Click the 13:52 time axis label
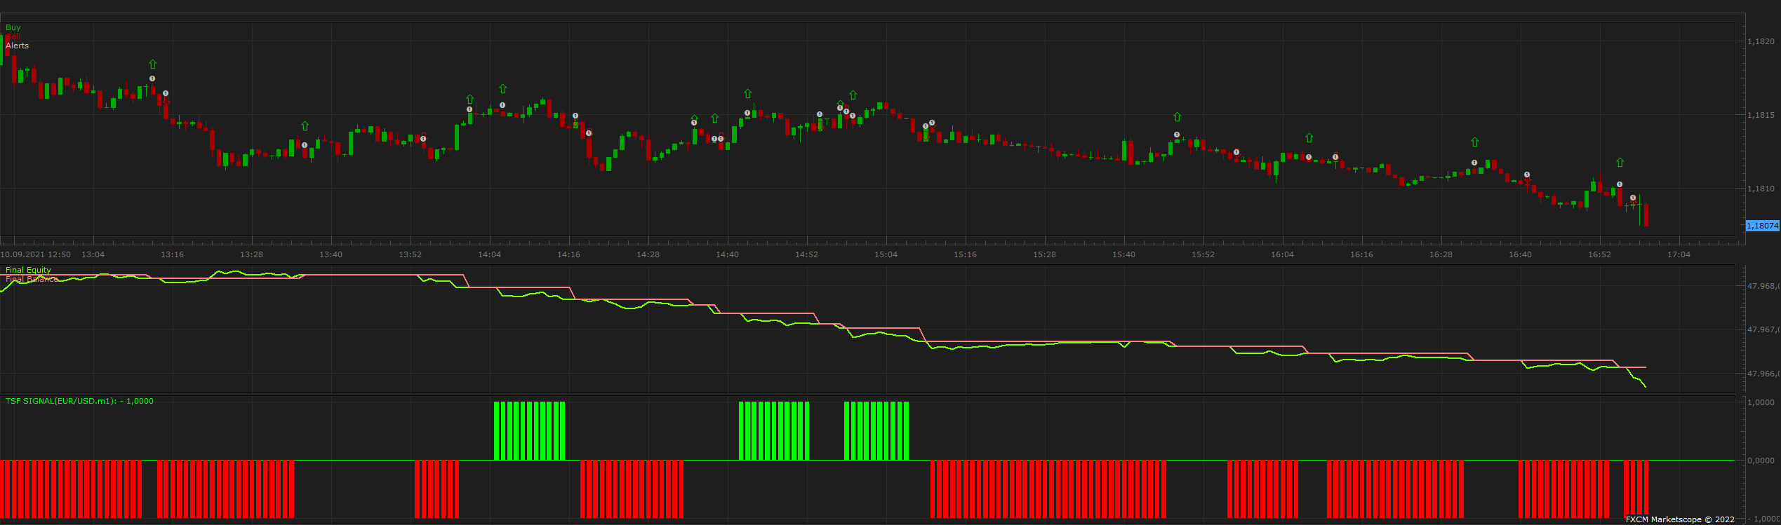The width and height of the screenshot is (1781, 525). point(411,254)
